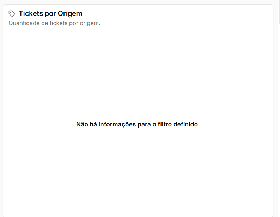Click the word Não starting the empty message
This screenshot has width=280, height=217.
82,124
